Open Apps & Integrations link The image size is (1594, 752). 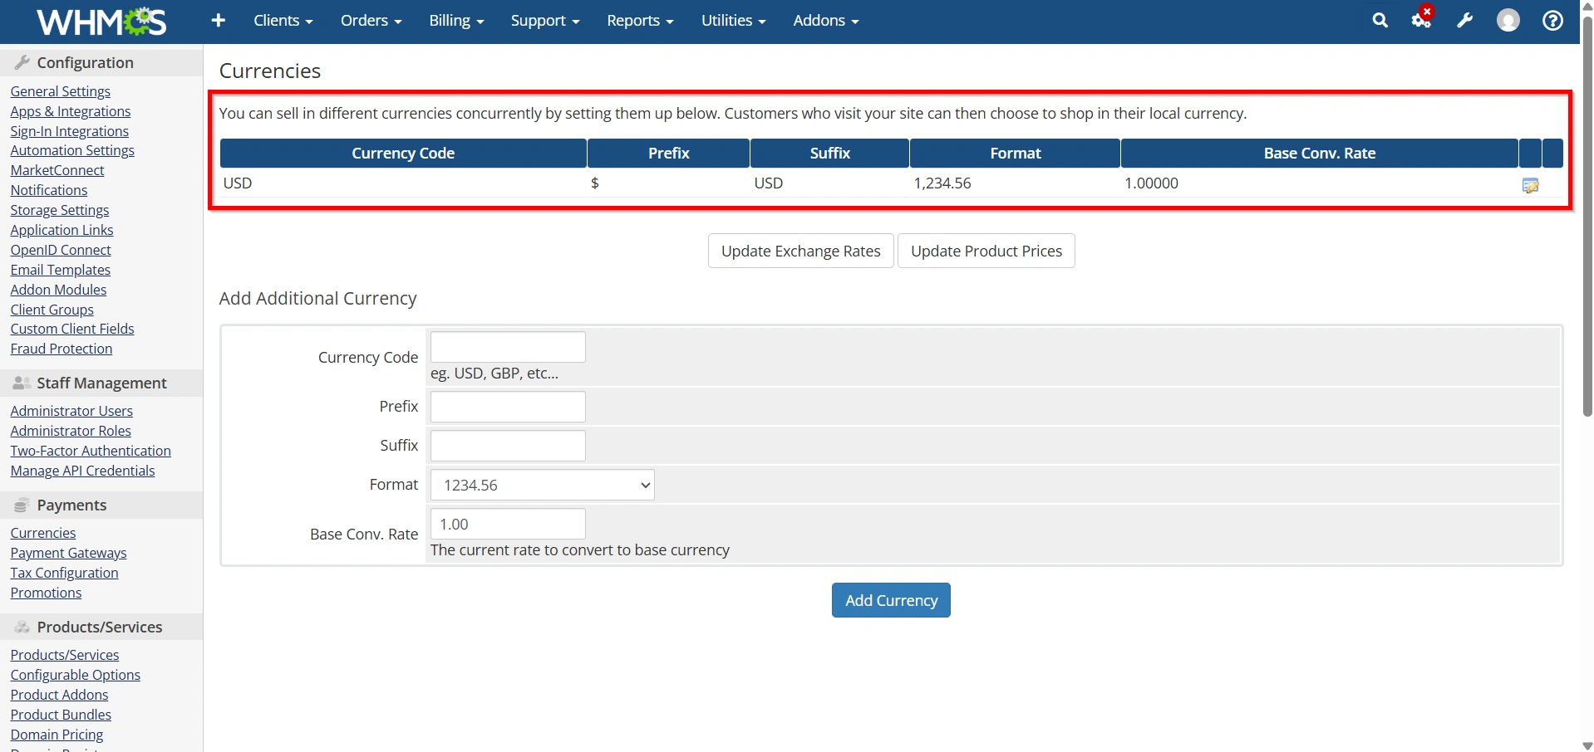point(71,111)
